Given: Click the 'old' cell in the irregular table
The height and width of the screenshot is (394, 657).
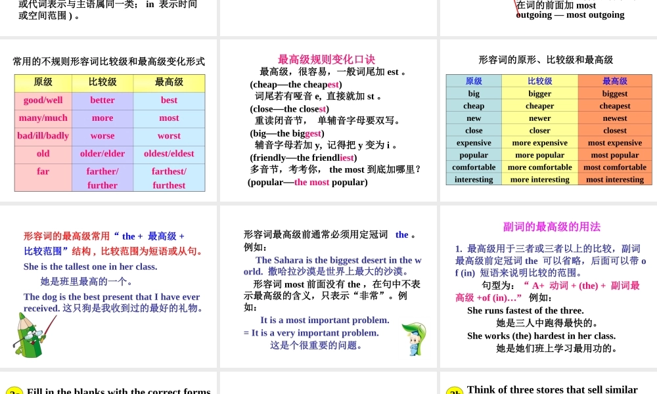Looking at the screenshot, I should coord(43,154).
